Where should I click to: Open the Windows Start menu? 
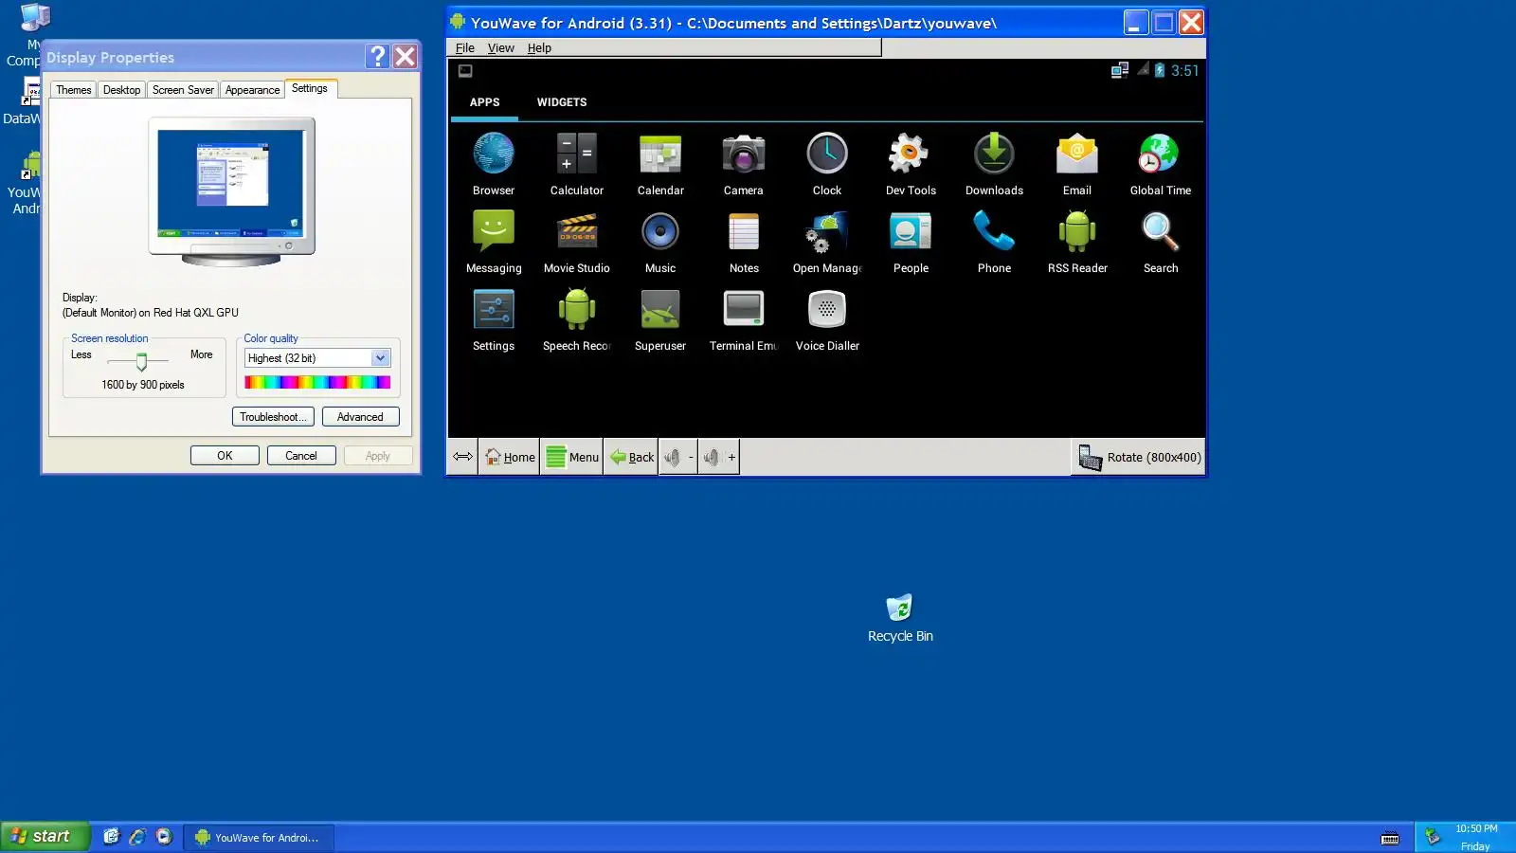point(45,837)
